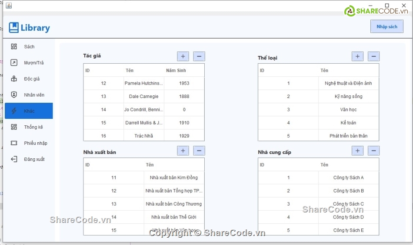Add a new genre with Thể loại plus button

pyautogui.click(x=357, y=56)
